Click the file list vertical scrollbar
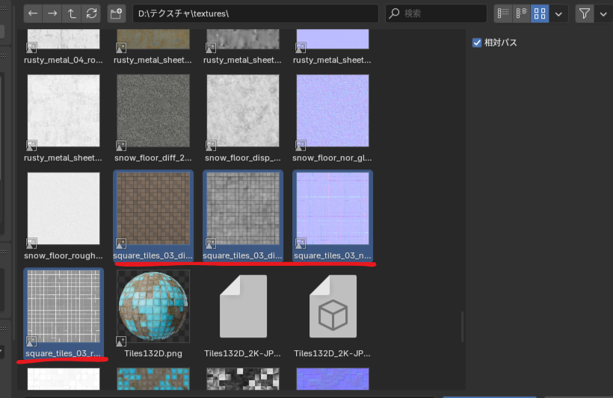 pyautogui.click(x=463, y=326)
